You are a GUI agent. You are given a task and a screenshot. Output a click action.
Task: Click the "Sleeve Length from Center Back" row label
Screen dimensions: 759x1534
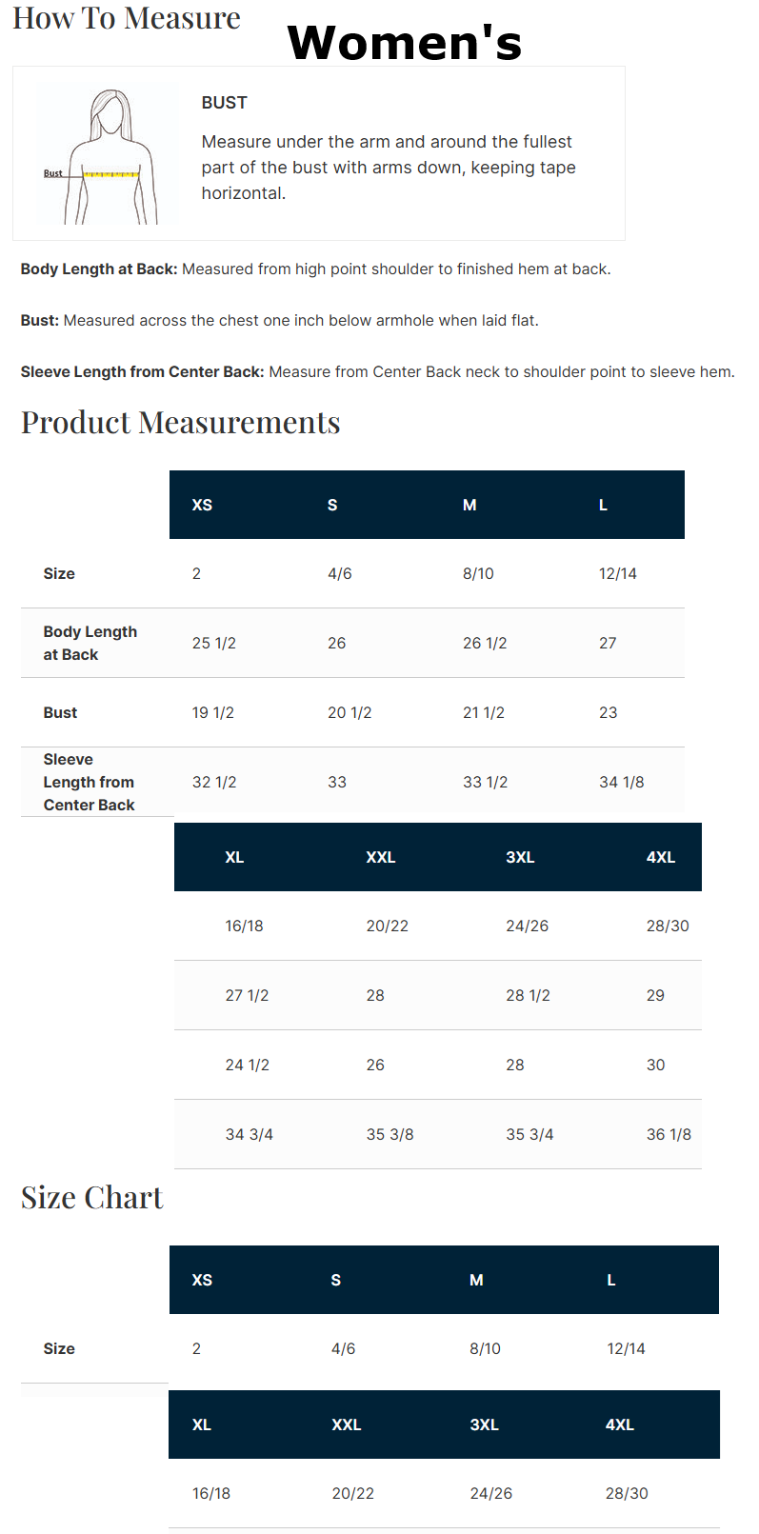click(x=89, y=782)
